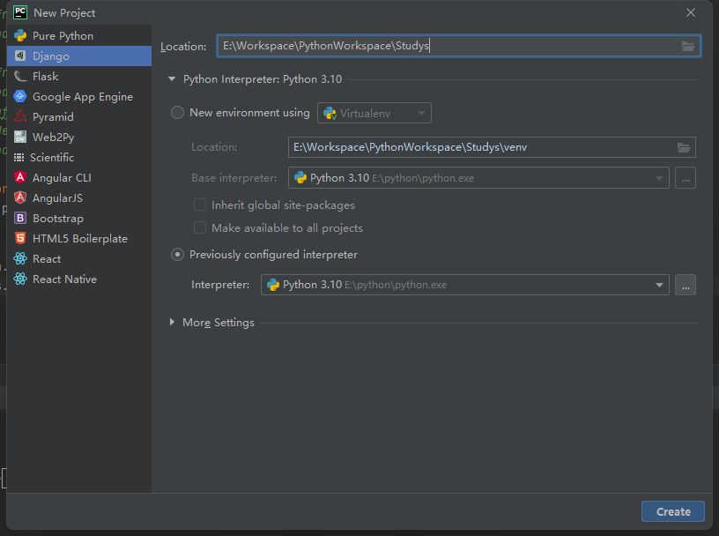Click the PyCharm logo in the title bar
719x536 pixels.
pos(20,12)
